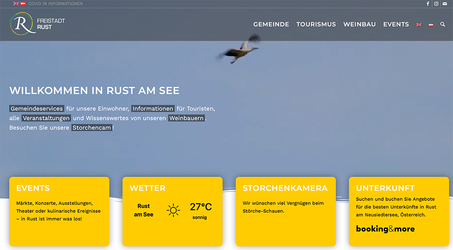
Task: Open the yellow Events card heading
Action: point(33,188)
